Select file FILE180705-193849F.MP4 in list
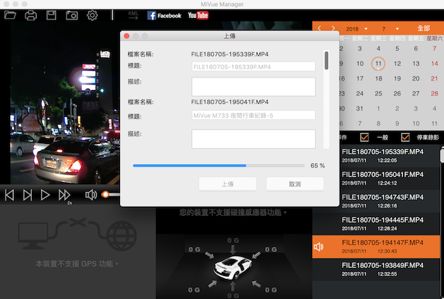This screenshot has height=299, width=444. 376,269
